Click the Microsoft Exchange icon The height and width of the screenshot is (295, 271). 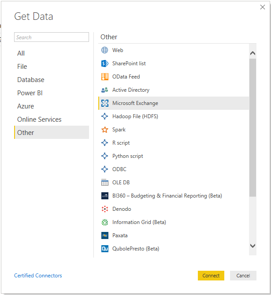tap(104, 103)
